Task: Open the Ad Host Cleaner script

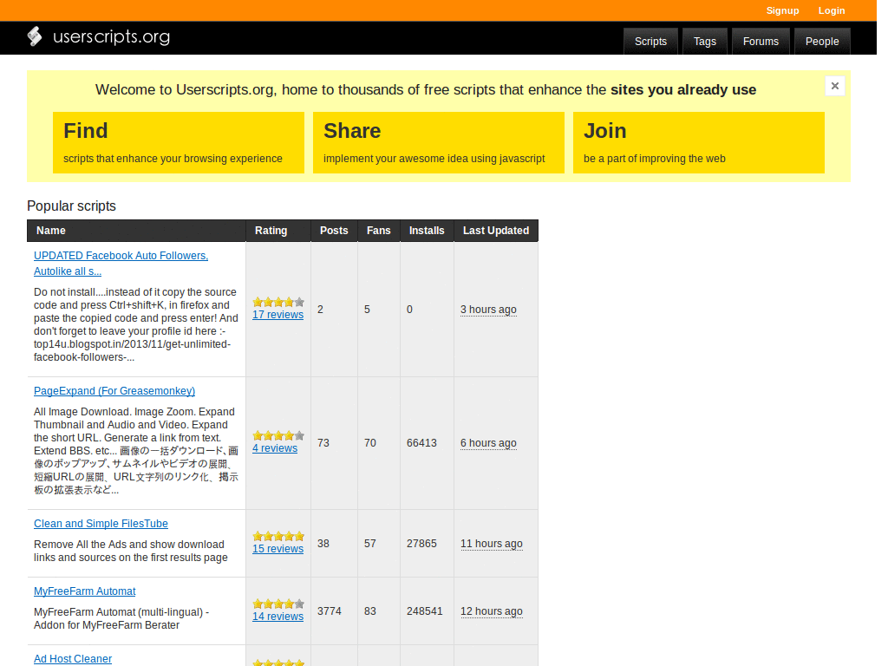Action: tap(73, 659)
